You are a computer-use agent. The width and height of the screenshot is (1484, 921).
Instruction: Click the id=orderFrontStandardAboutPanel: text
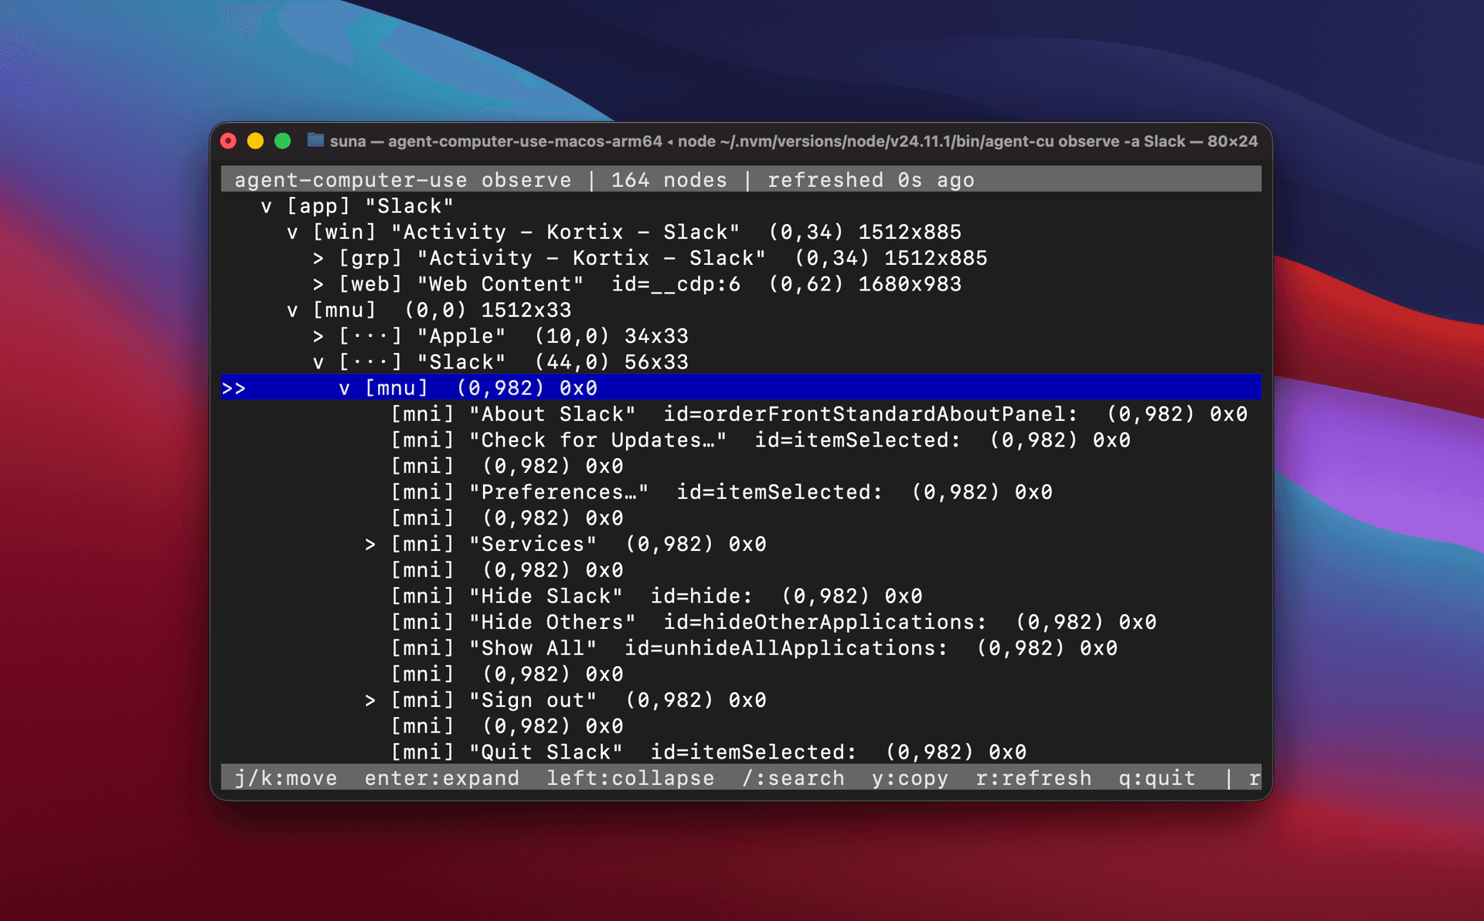tap(870, 414)
